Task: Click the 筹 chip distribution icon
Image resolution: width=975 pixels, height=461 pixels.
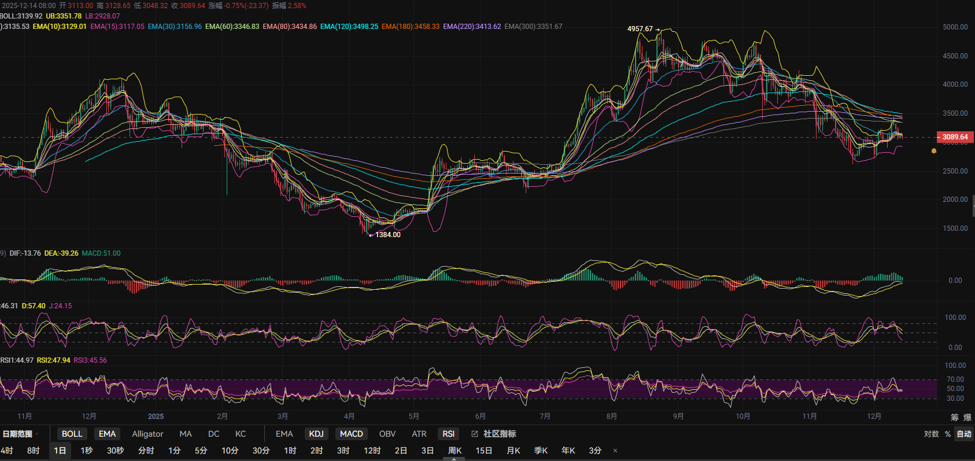Action: coord(955,417)
